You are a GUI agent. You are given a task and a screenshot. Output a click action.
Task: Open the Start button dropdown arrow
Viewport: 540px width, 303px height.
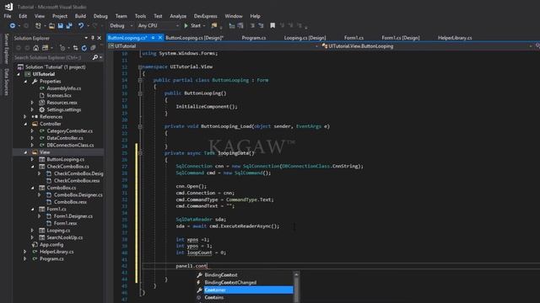tap(204, 26)
